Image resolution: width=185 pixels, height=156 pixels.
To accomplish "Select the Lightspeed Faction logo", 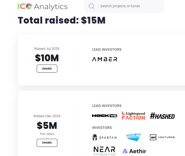I will [134, 116].
